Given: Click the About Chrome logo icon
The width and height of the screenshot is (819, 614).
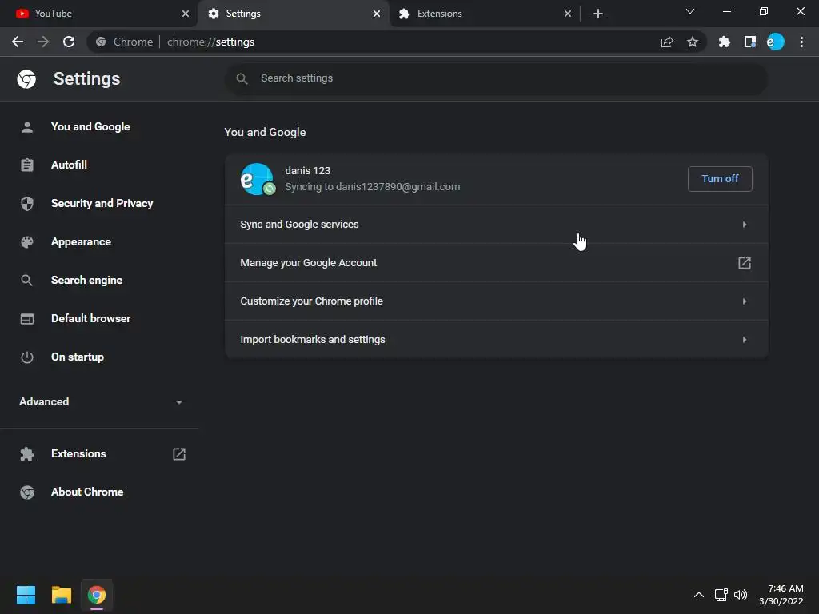Looking at the screenshot, I should pos(27,492).
